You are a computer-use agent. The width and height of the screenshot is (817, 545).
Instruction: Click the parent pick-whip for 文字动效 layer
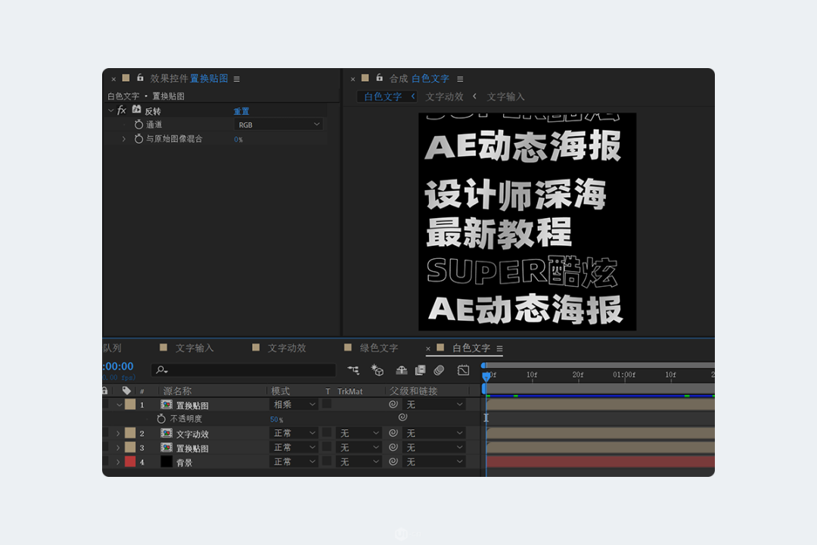393,433
